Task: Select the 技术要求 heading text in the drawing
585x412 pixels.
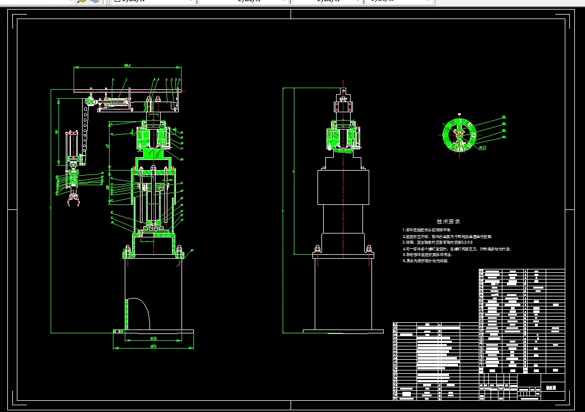Action: click(x=448, y=222)
